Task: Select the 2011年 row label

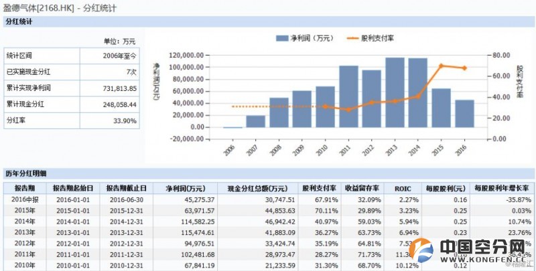Action: click(25, 254)
